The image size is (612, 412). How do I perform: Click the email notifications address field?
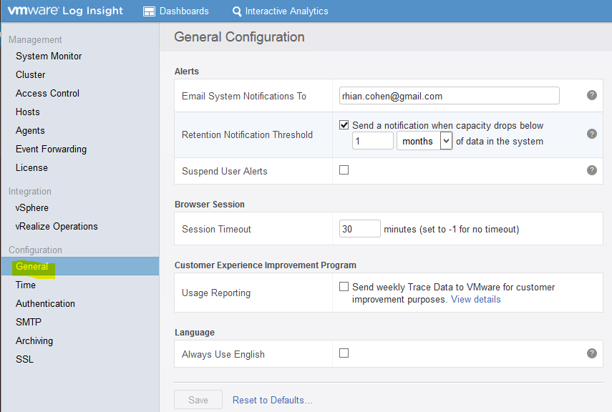click(x=450, y=96)
